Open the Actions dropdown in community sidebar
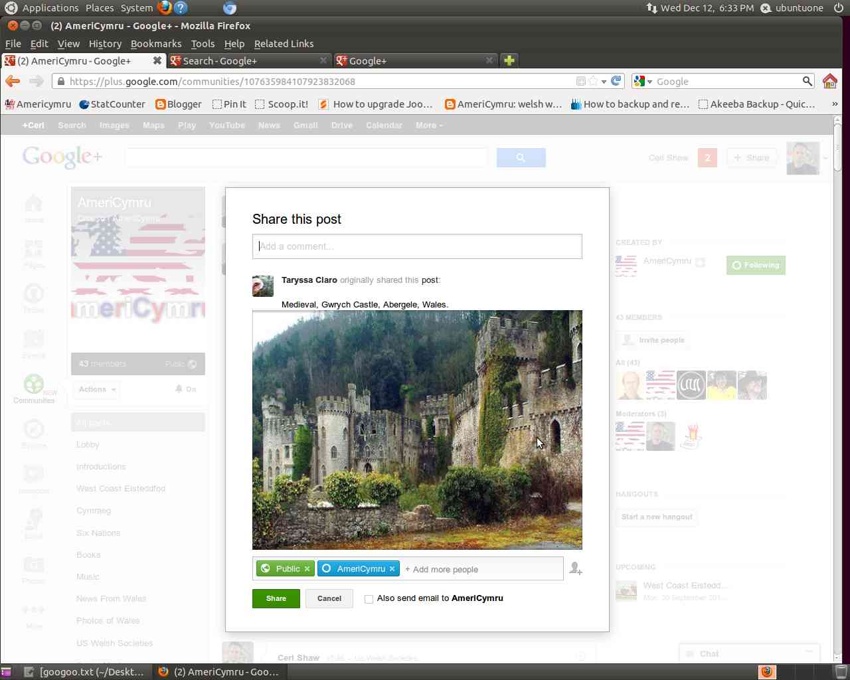 click(x=97, y=389)
